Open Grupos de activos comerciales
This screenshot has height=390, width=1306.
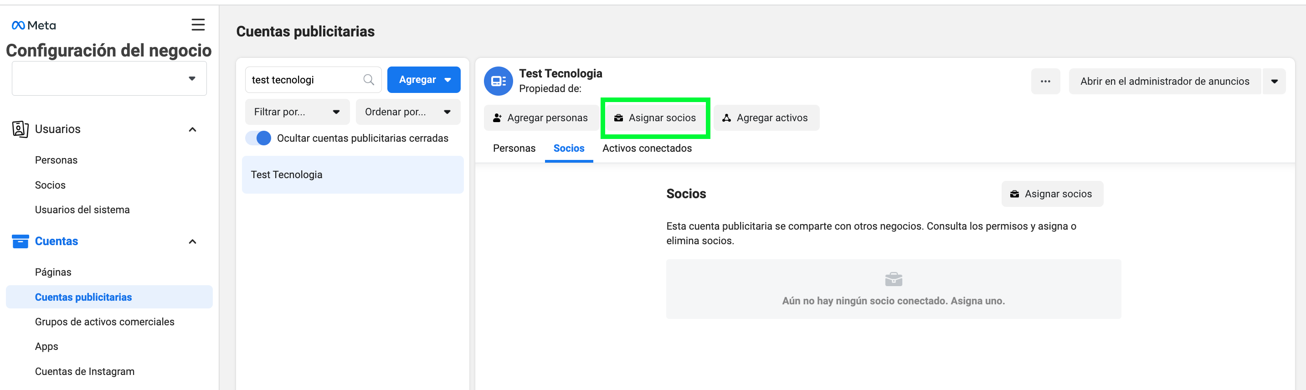click(104, 322)
